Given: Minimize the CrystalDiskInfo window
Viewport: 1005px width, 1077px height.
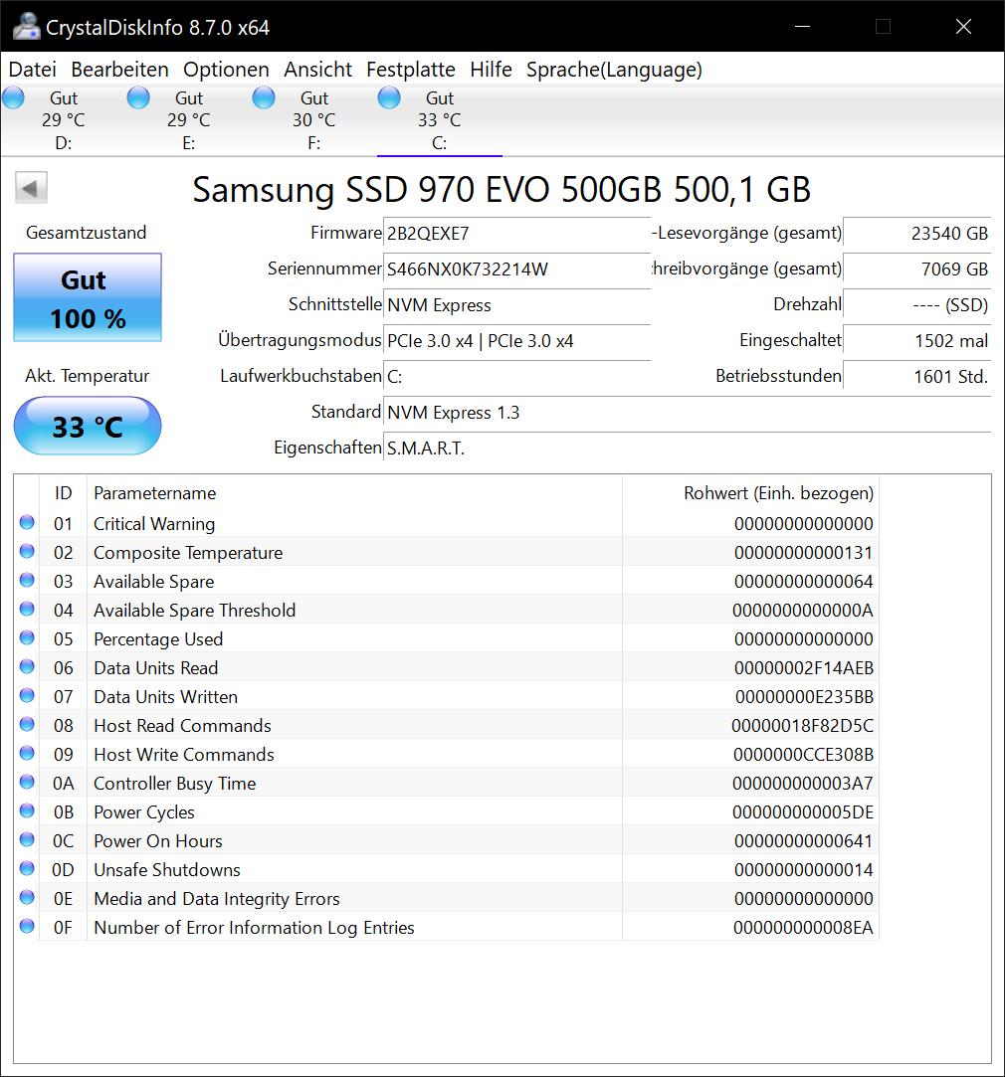Looking at the screenshot, I should click(x=802, y=27).
